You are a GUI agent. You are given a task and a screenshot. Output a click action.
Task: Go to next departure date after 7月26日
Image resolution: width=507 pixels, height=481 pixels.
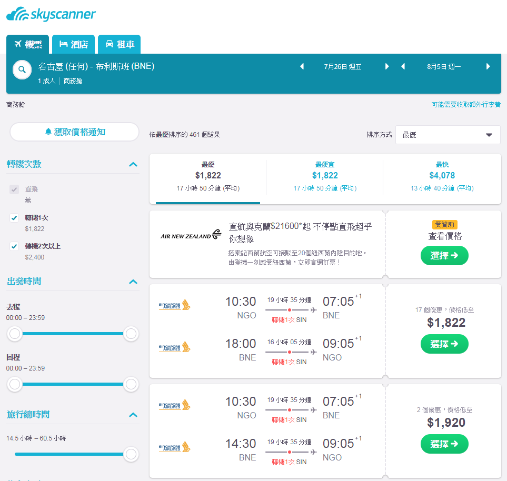tap(387, 67)
